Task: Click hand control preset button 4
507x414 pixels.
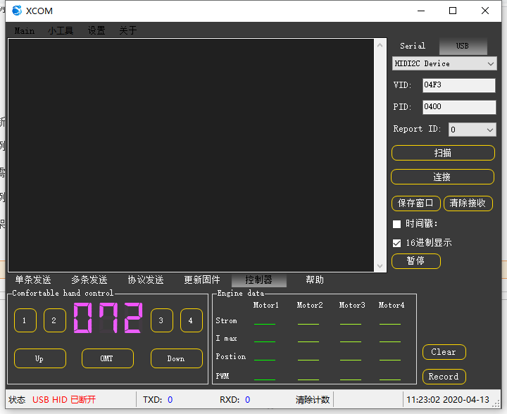Action: tap(191, 320)
